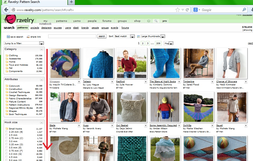253x161 pixels.
Task: Switch to the forums navigation tab
Action: (x=107, y=21)
